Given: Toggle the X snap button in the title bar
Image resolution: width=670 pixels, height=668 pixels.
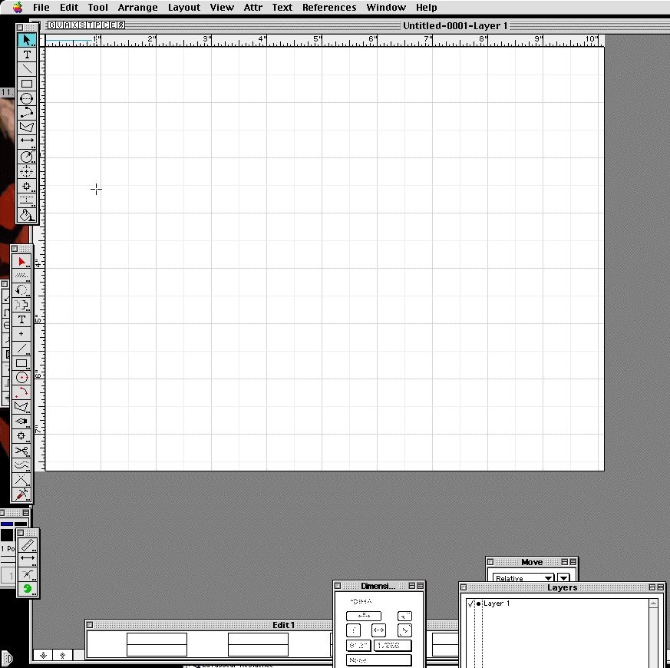Looking at the screenshot, I should (x=74, y=25).
